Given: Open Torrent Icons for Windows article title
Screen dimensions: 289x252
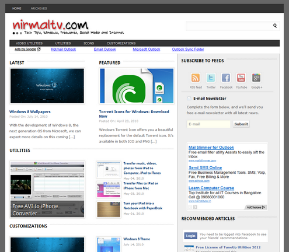Looking at the screenshot, I should click(134, 114).
